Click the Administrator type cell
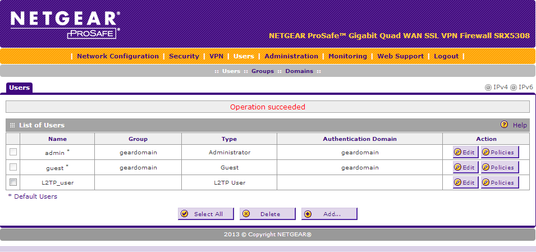Image resolution: width=536 pixels, height=252 pixels. (x=230, y=153)
